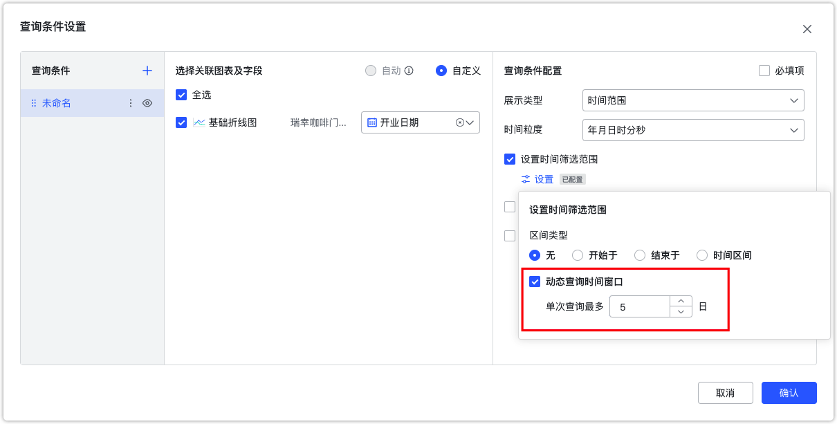The image size is (837, 424).
Task: Open the 展示类型 dropdown
Action: (x=693, y=100)
